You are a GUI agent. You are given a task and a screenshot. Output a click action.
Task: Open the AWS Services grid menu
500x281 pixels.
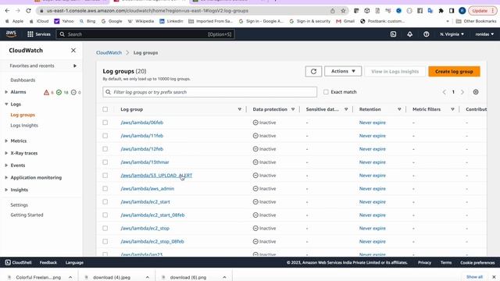click(x=39, y=34)
